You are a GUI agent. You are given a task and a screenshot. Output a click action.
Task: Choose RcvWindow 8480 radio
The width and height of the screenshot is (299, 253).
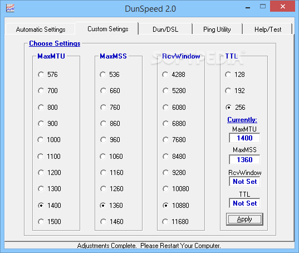point(174,157)
